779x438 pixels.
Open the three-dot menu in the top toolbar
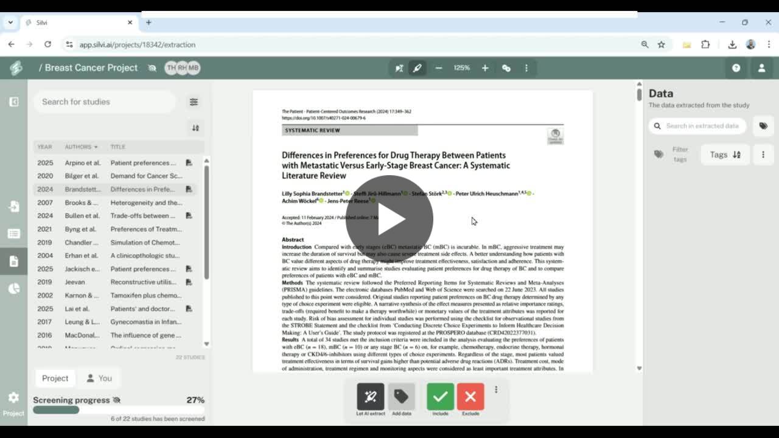[526, 68]
